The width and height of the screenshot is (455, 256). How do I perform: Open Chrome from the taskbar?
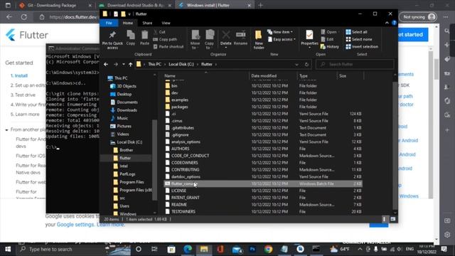pyautogui.click(x=269, y=249)
